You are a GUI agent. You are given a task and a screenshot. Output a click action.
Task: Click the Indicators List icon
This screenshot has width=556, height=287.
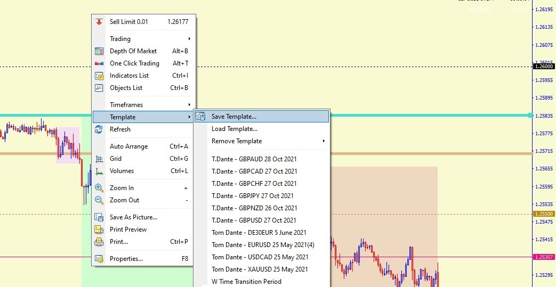tap(99, 76)
